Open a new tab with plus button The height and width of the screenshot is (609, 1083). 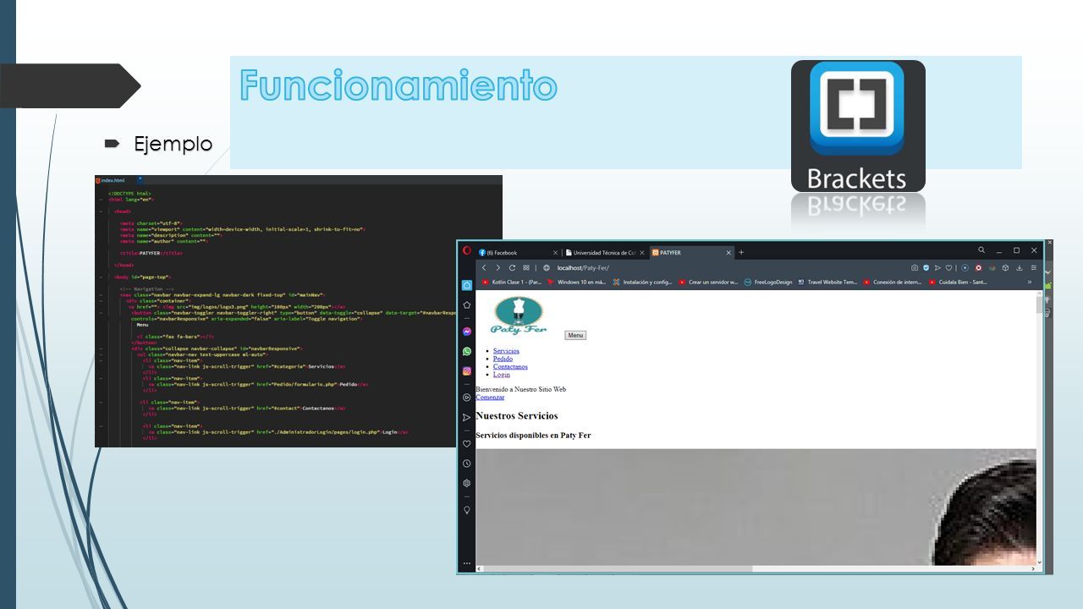click(x=741, y=252)
